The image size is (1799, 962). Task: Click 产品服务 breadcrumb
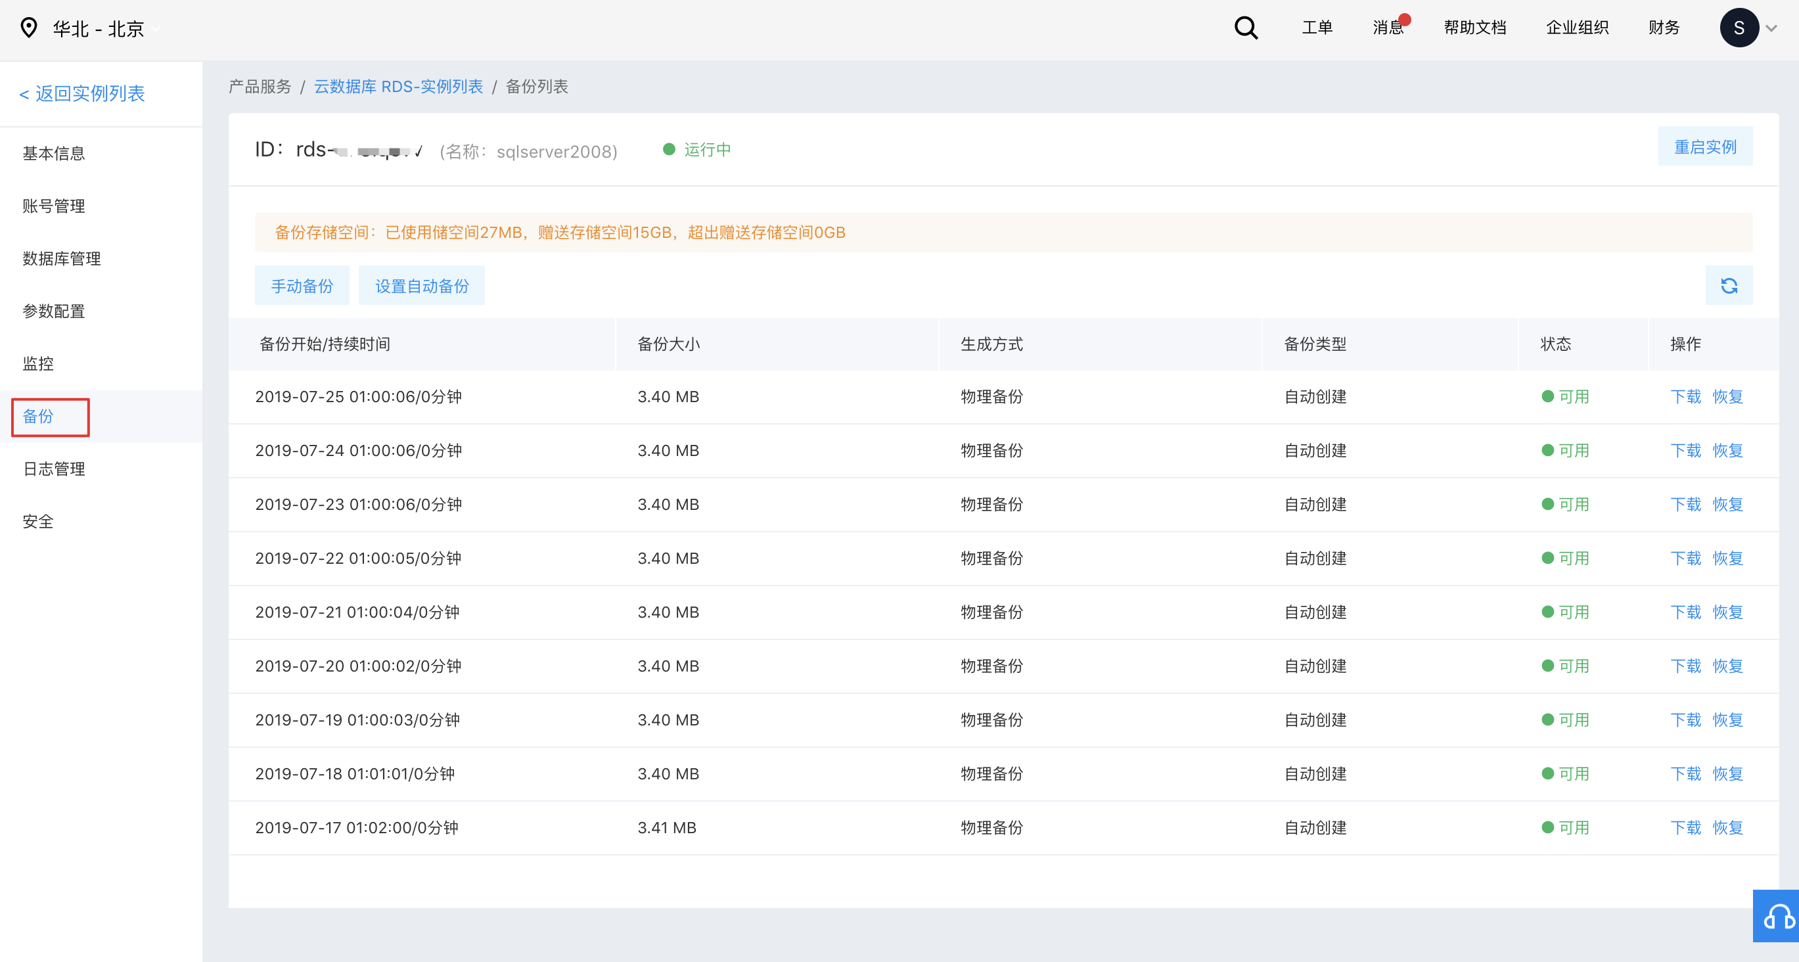(260, 87)
